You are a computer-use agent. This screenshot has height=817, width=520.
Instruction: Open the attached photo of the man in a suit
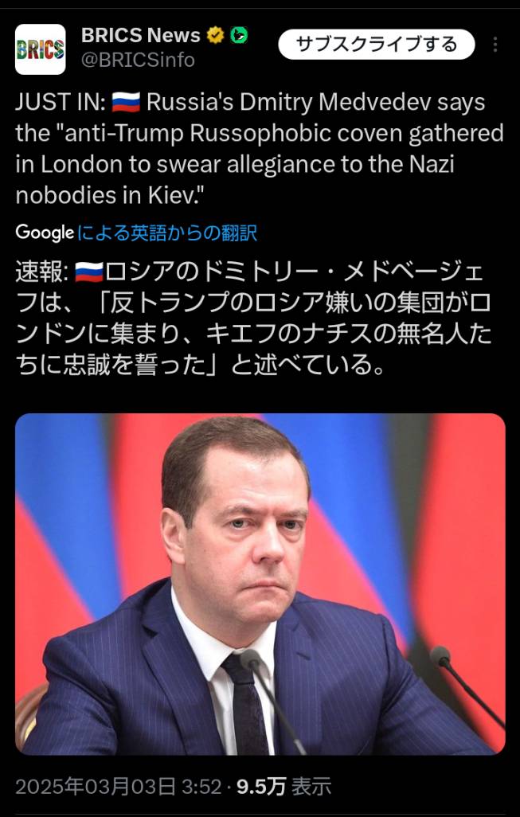(260, 584)
